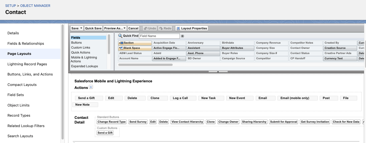
Task: Clear Quick Find with the X icon
Action: pyautogui.click(x=182, y=36)
